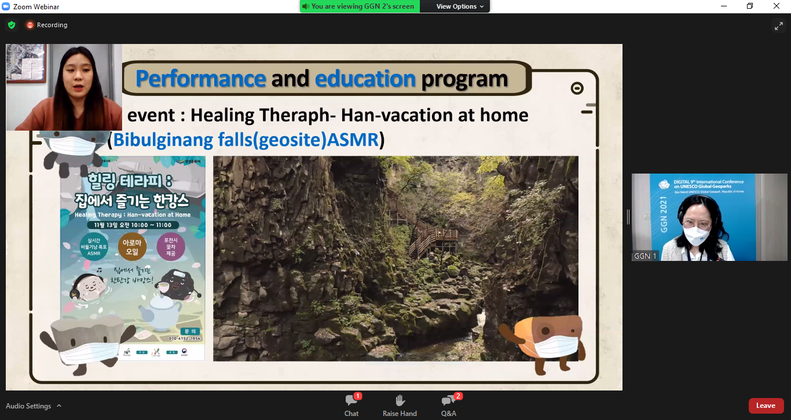The image size is (791, 420).
Task: Enter full screen using the arrows icon
Action: 778,25
